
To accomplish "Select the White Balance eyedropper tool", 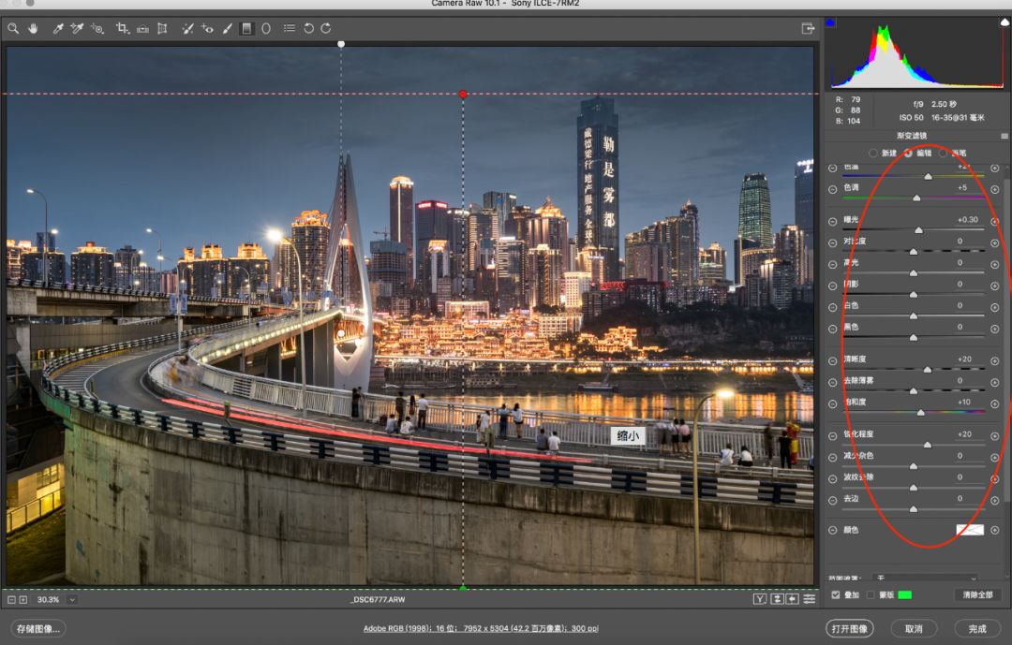I will coord(58,28).
